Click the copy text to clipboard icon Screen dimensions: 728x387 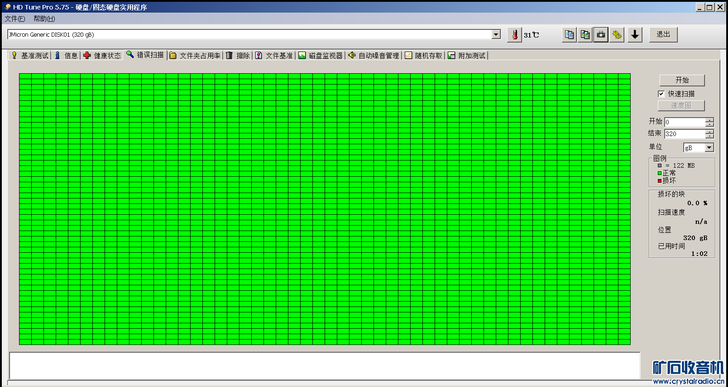tap(570, 35)
